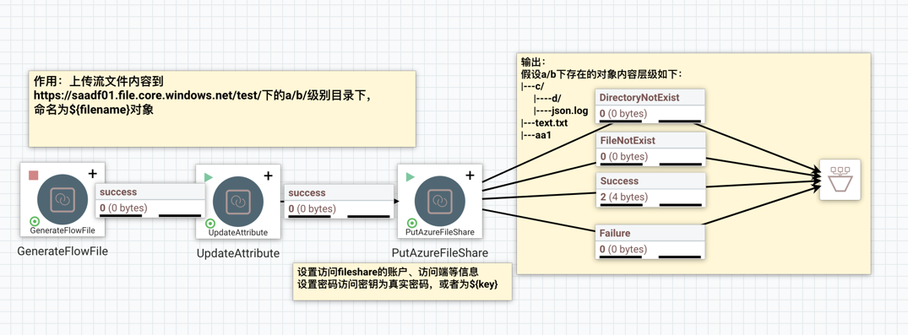
Task: Select success connection after GenerateFlowFile
Action: (x=150, y=201)
